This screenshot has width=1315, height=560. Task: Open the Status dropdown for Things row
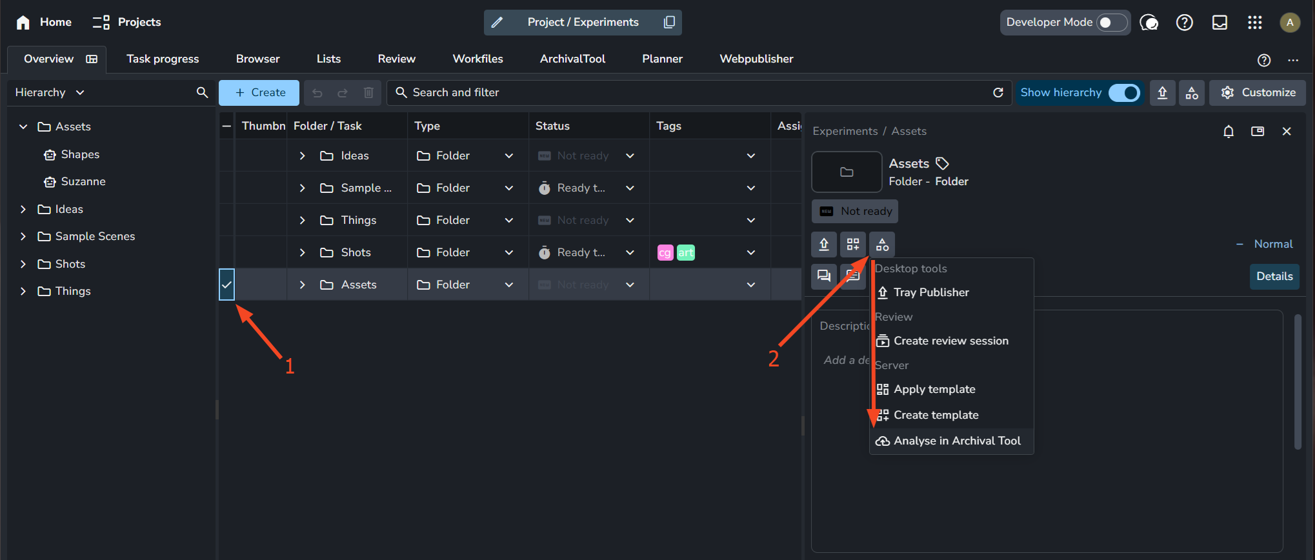coord(630,221)
